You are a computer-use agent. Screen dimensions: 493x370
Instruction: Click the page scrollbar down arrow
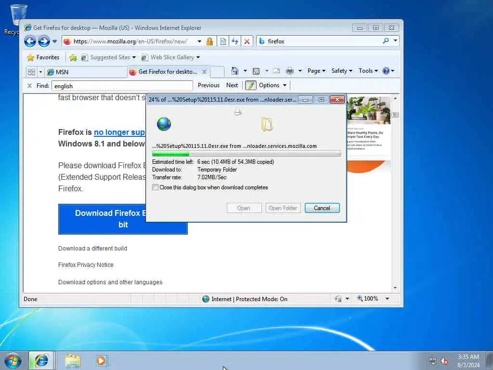pyautogui.click(x=395, y=288)
